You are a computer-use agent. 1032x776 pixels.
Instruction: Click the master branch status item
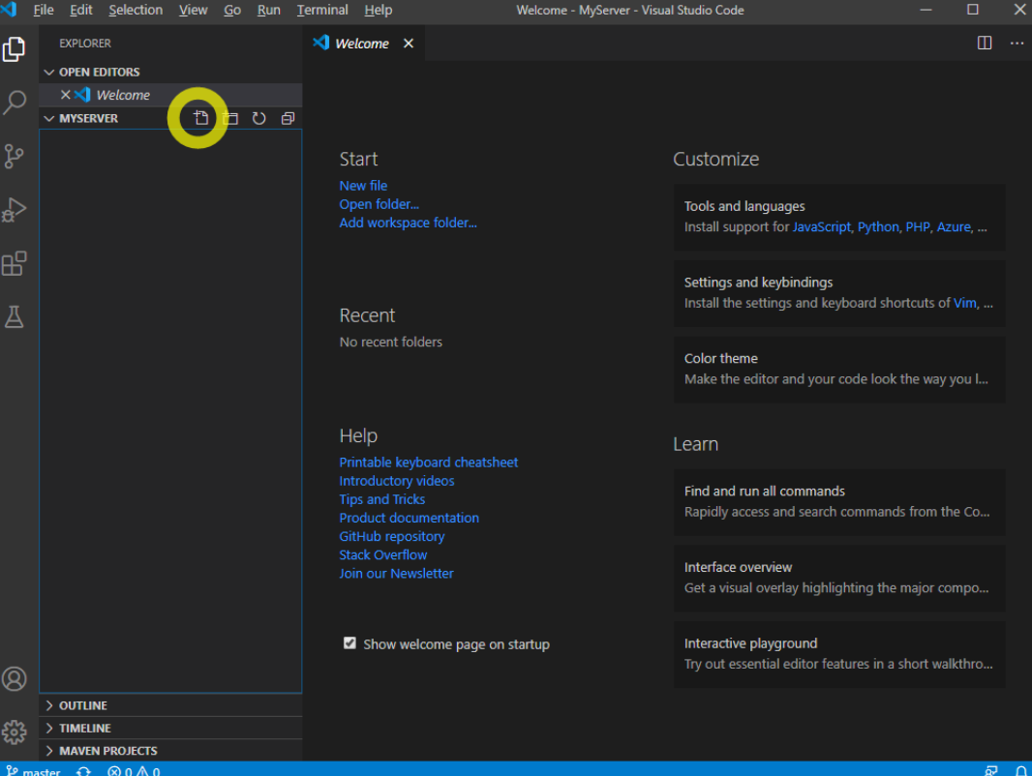pyautogui.click(x=34, y=771)
